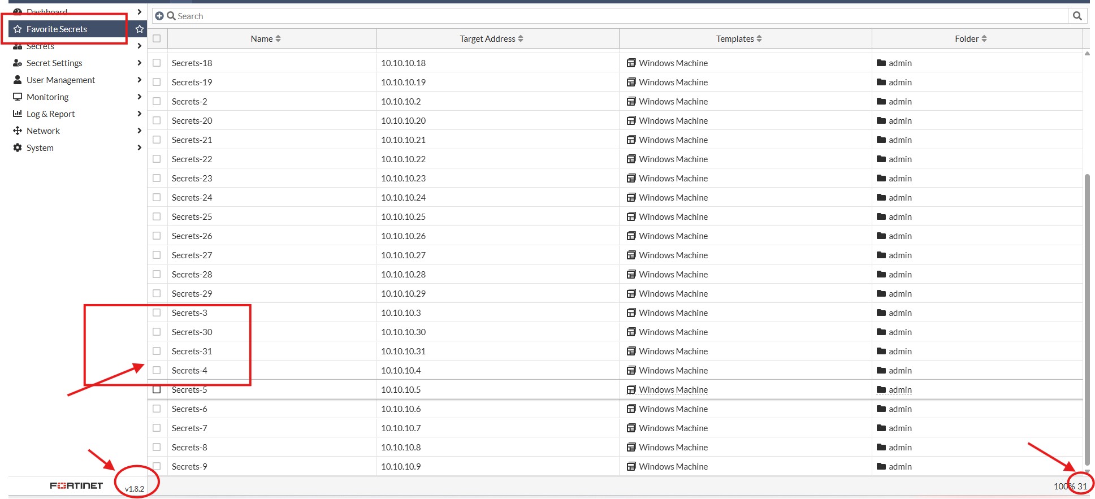Click the Folder column sort icon
1095x499 pixels.
point(984,38)
